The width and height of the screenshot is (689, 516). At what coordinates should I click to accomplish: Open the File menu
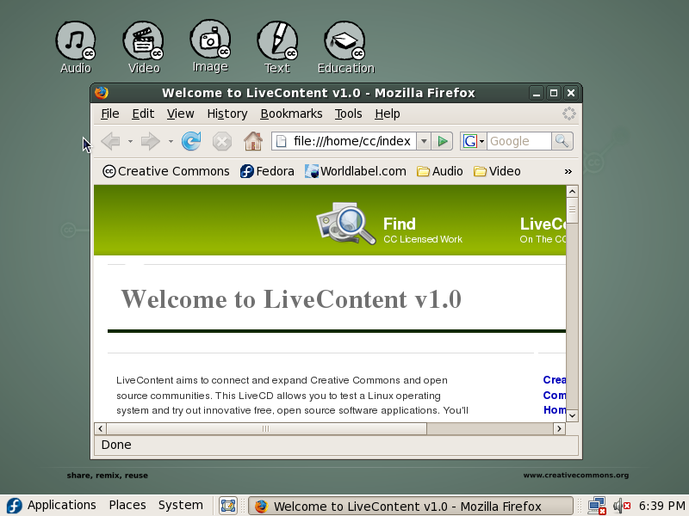[x=110, y=114]
